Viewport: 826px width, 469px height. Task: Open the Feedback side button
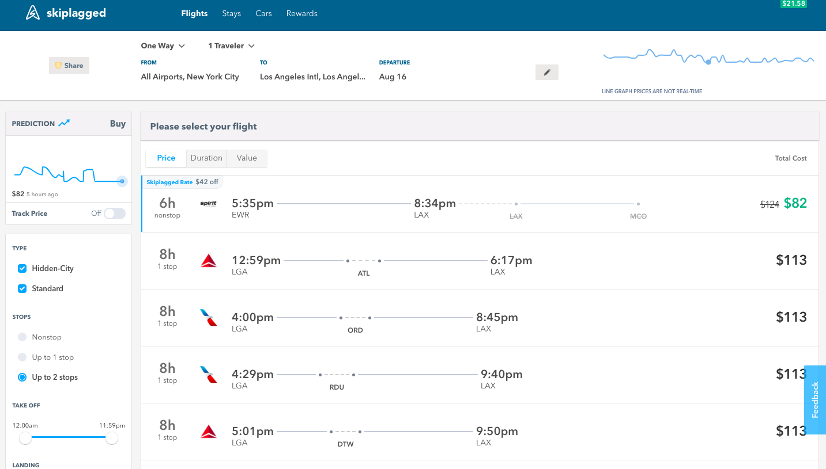[x=815, y=400]
